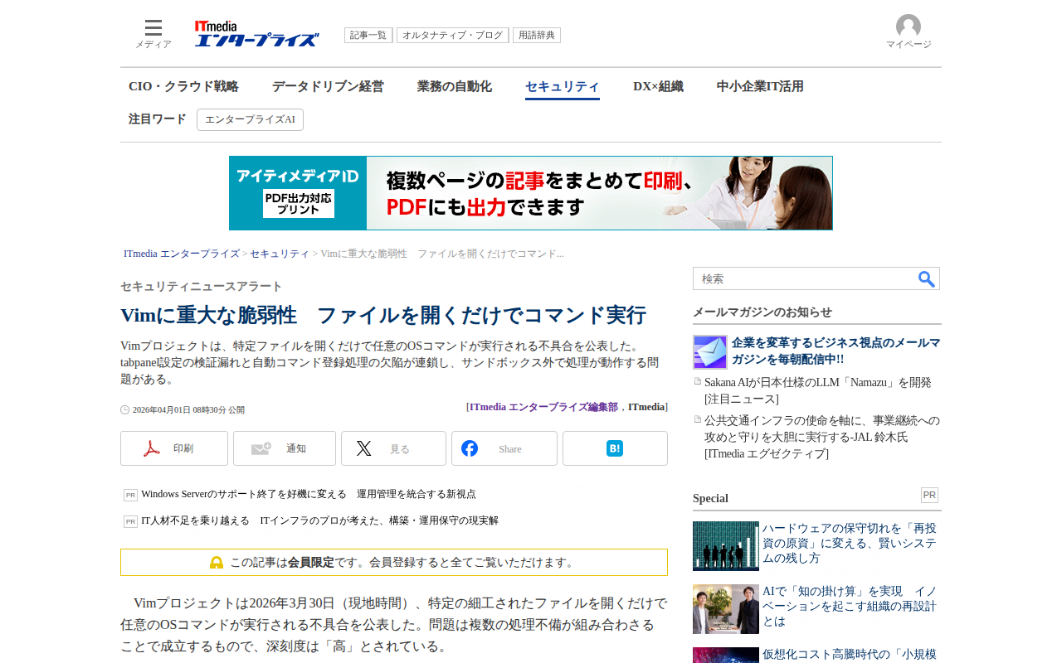This screenshot has width=1062, height=663.
Task: Go to データドリブン経営 section
Action: 328,86
